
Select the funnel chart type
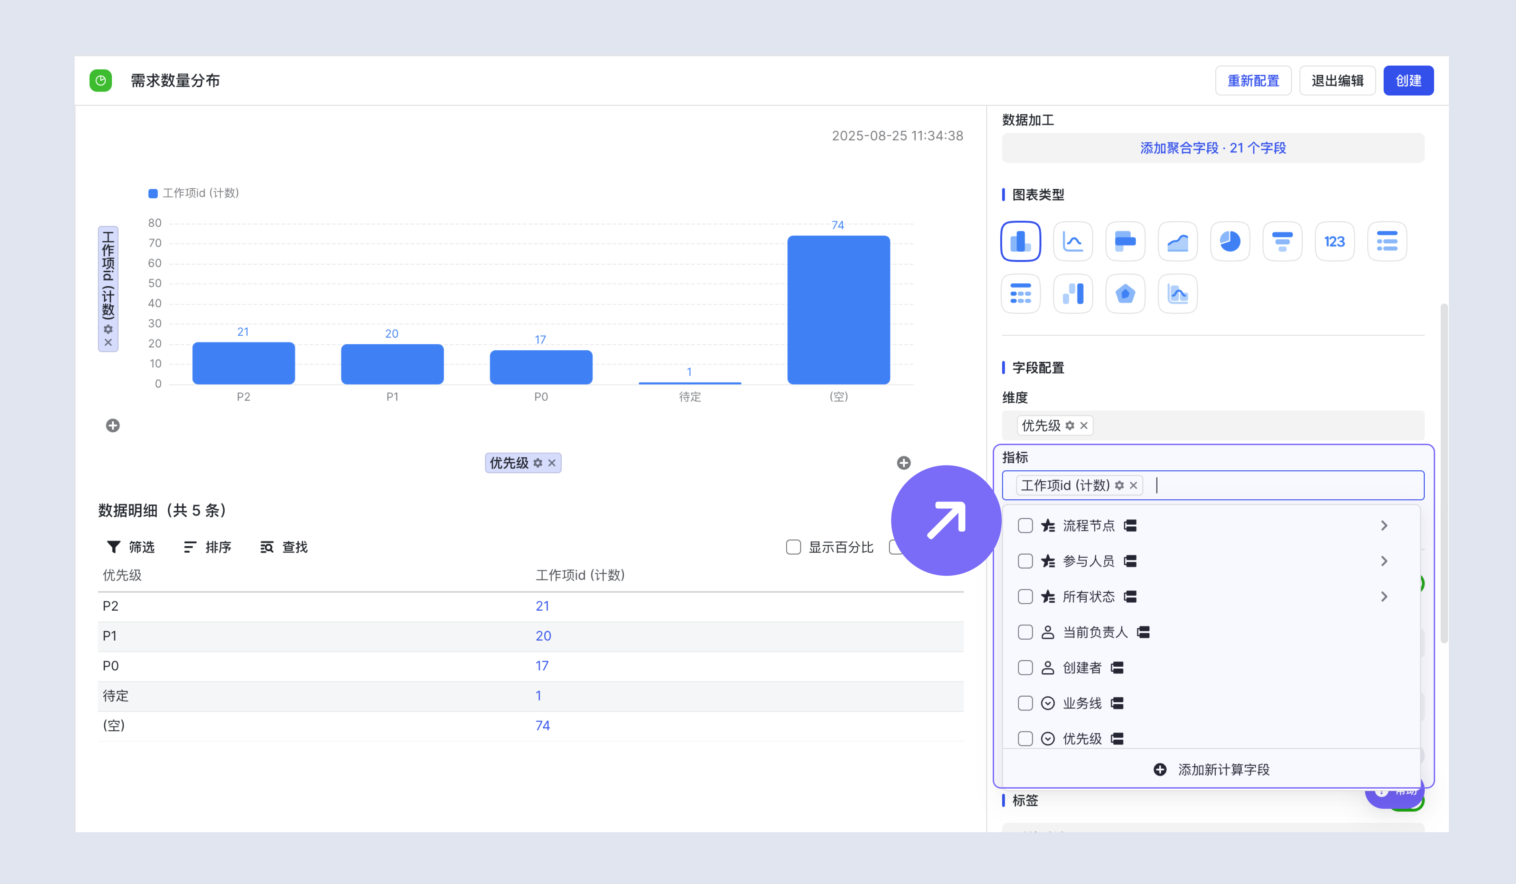(1282, 241)
